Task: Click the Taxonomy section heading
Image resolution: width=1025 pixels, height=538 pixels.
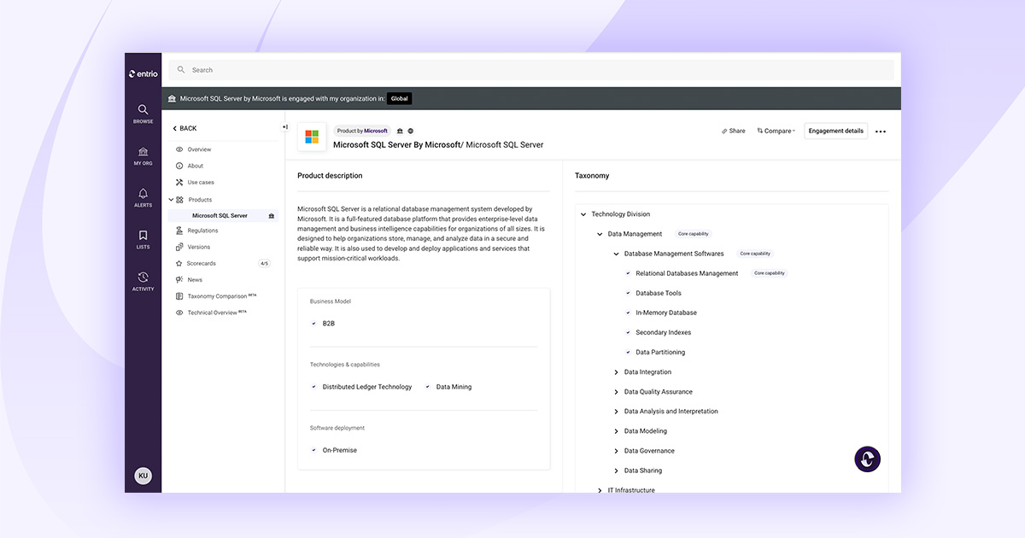Action: coord(592,176)
